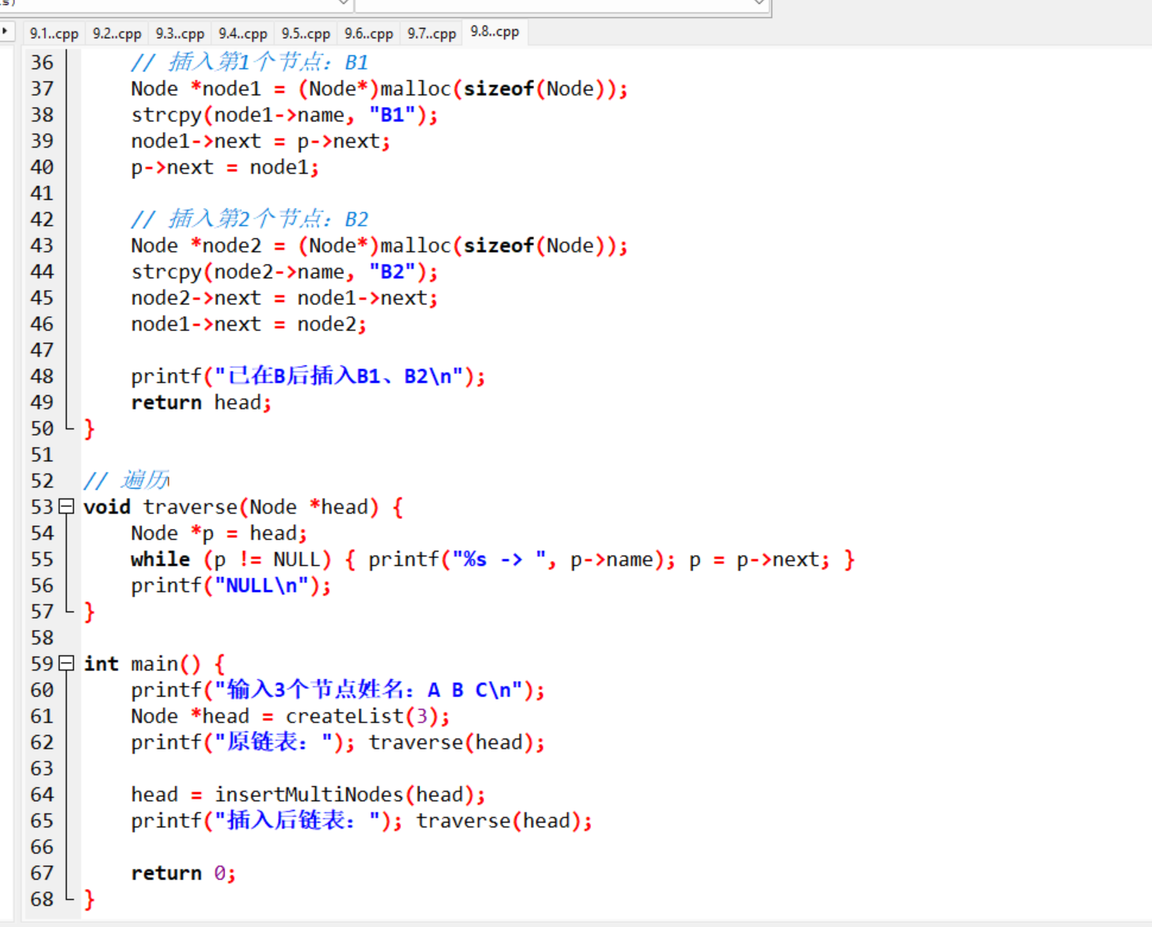1152x927 pixels.
Task: Click the string "已在B后插入B1、B2\n"
Action: 339,376
